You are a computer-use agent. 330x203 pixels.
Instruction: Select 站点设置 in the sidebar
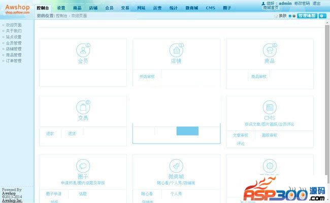(14, 37)
